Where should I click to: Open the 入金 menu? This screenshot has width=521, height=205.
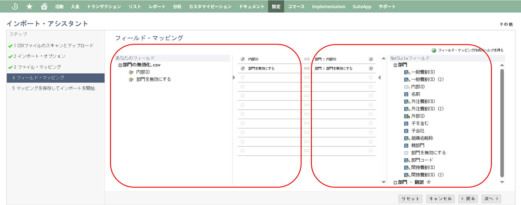(x=75, y=6)
